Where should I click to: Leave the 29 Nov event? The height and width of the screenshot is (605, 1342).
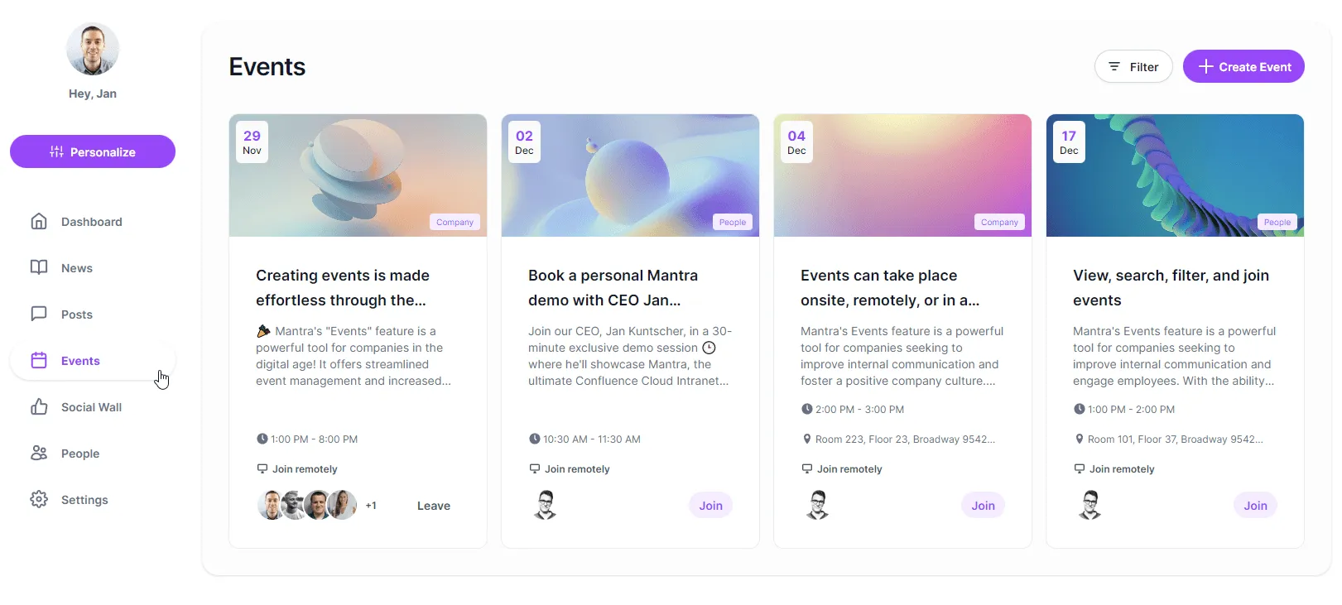point(433,506)
